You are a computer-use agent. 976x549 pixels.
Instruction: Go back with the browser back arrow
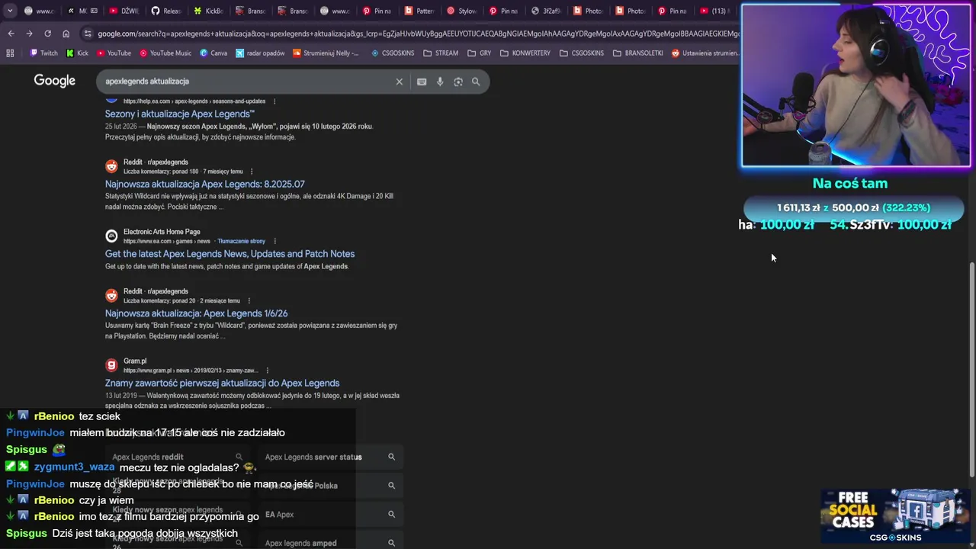pyautogui.click(x=11, y=34)
